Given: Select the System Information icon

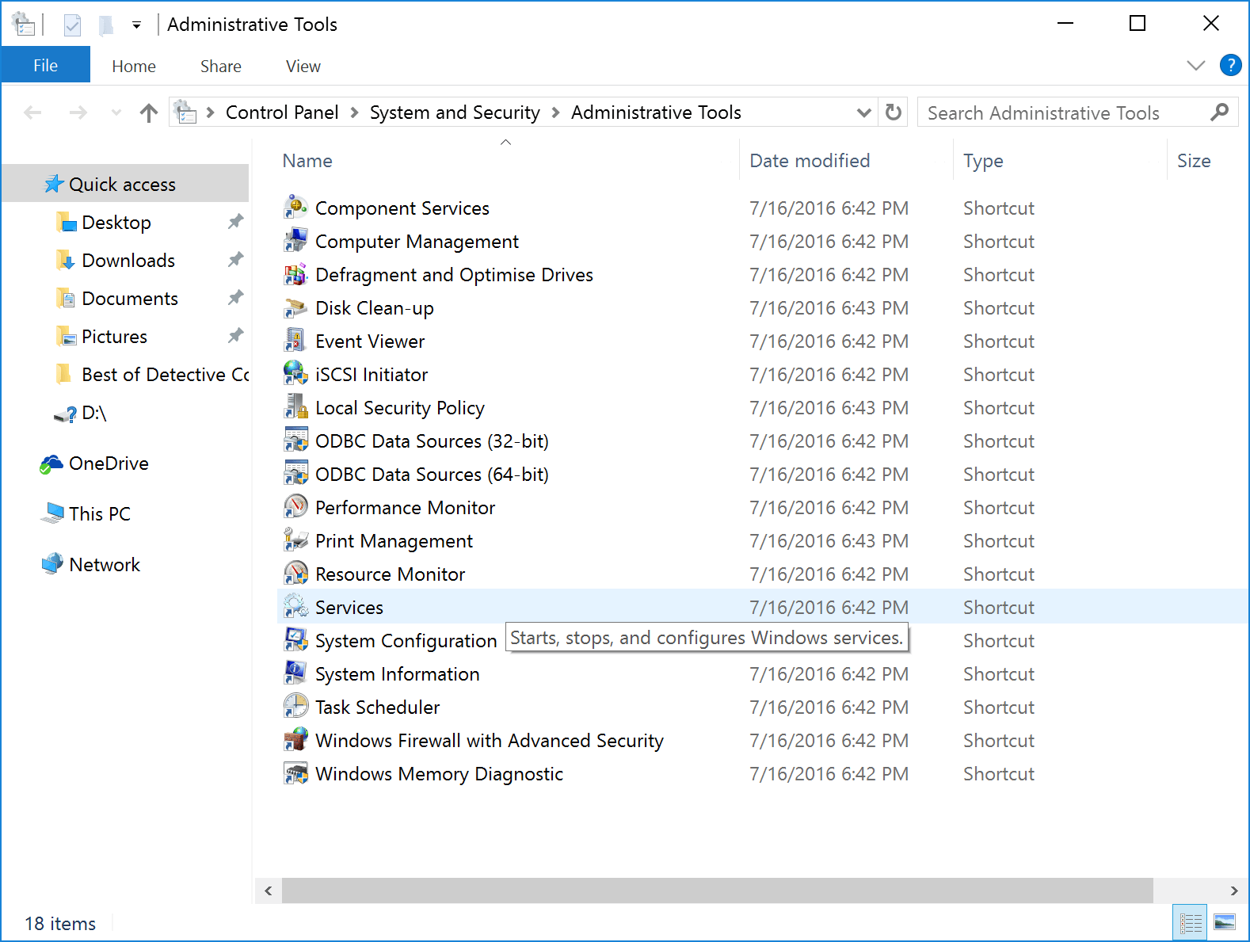Looking at the screenshot, I should pos(295,673).
